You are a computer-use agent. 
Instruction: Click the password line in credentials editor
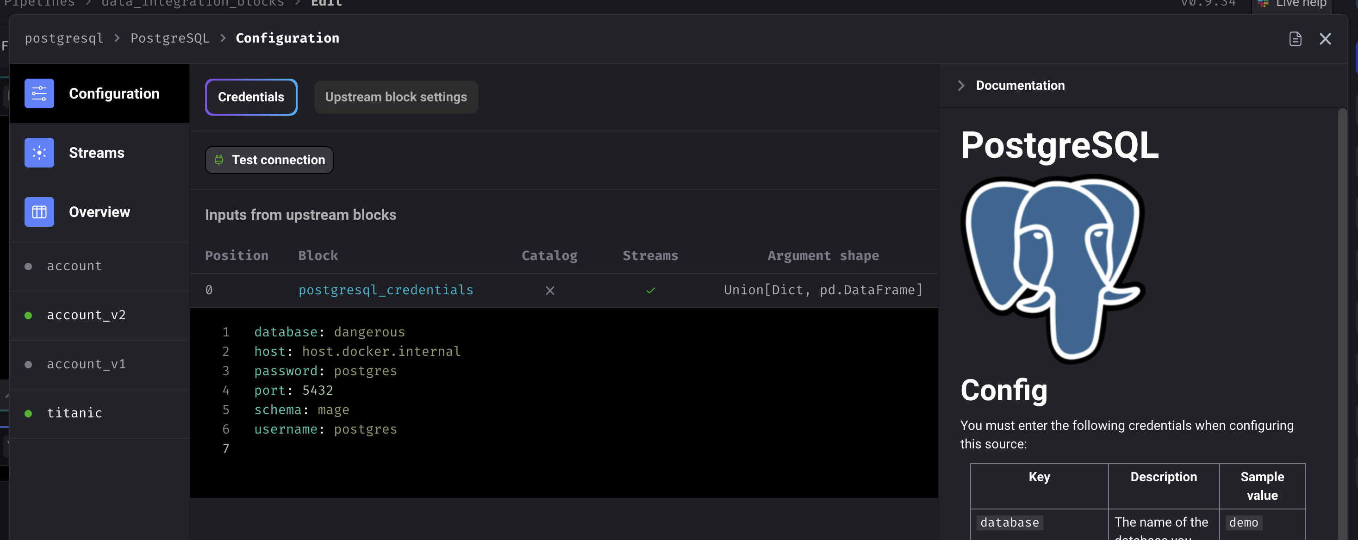tap(325, 371)
